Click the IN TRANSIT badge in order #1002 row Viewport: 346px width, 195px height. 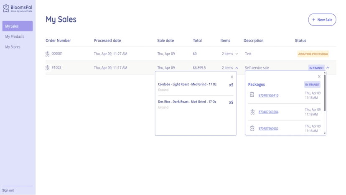[316, 68]
